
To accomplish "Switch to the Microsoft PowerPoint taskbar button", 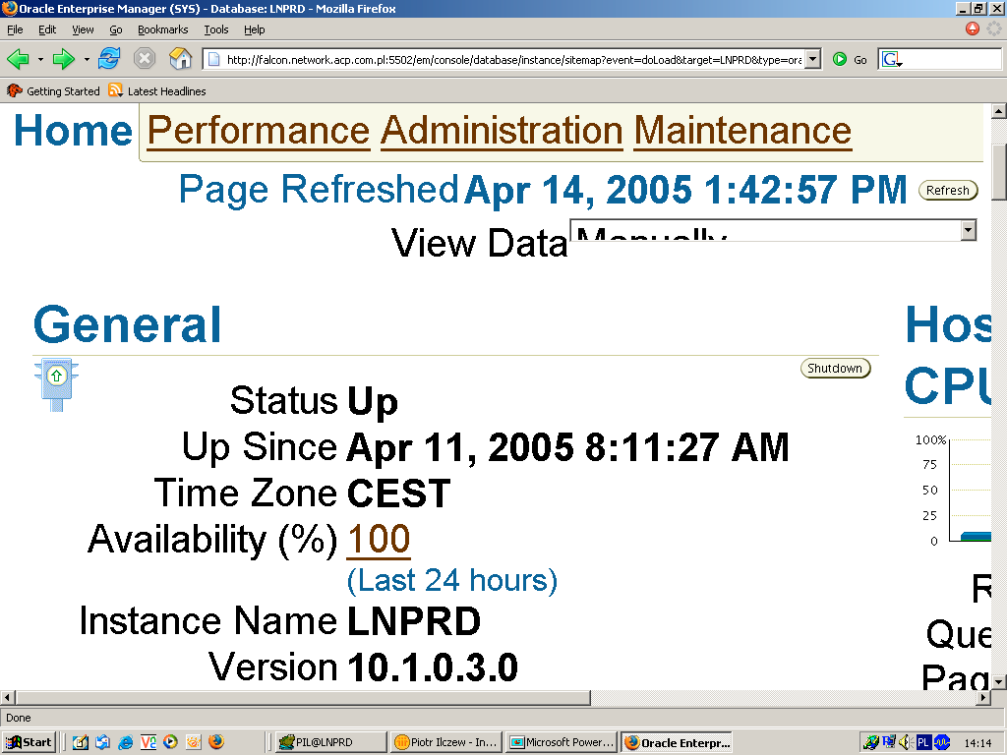I will [561, 742].
